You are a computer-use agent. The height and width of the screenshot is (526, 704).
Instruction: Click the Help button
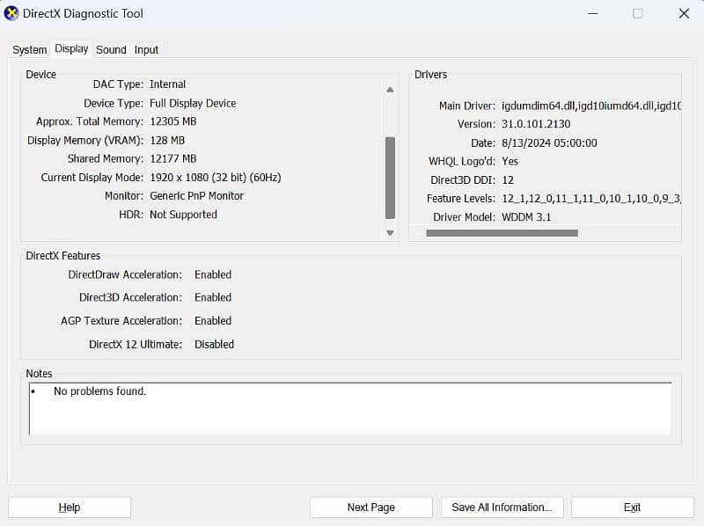pos(70,508)
